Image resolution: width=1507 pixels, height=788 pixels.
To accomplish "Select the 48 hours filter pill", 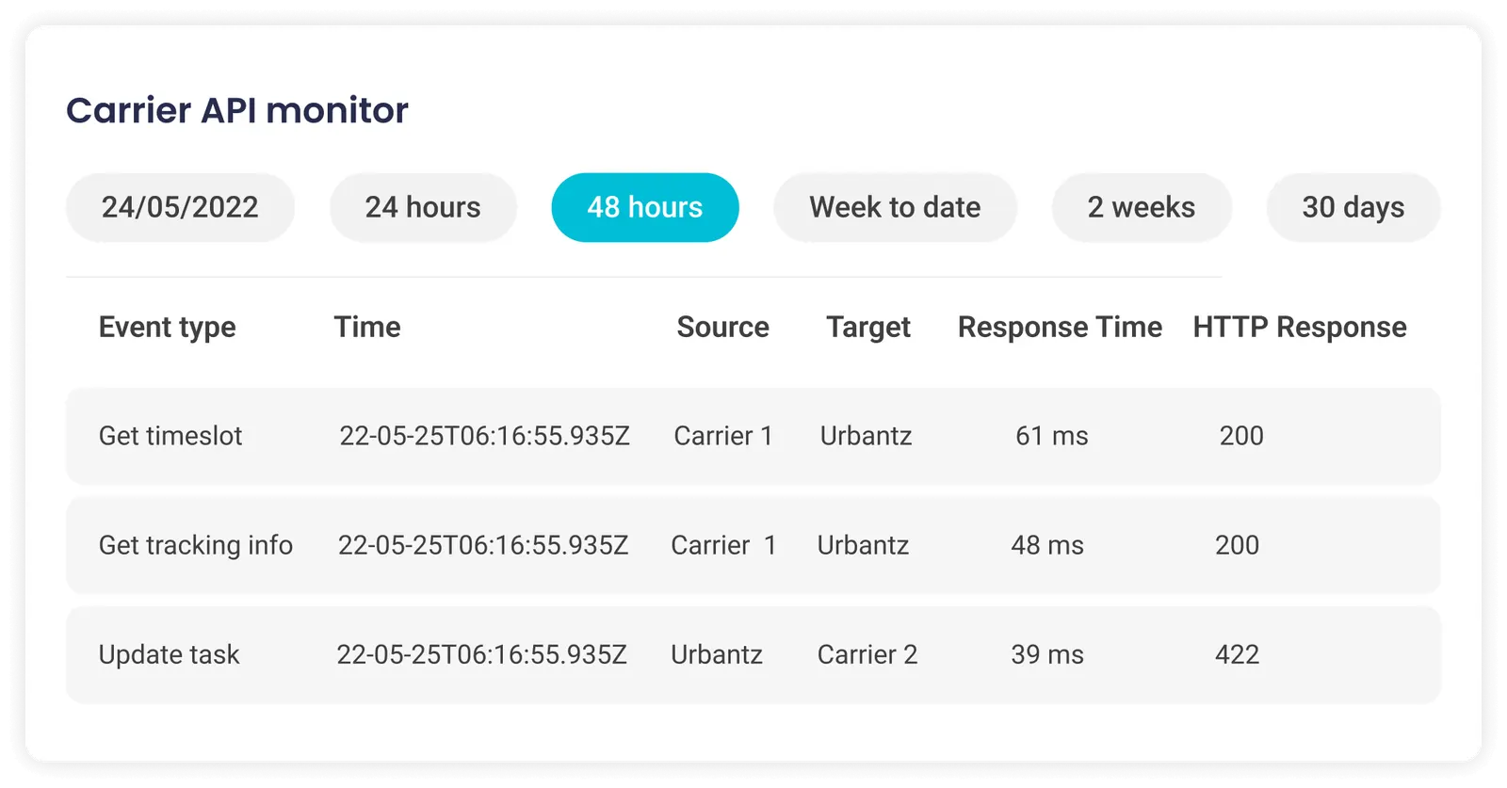I will click(x=645, y=207).
